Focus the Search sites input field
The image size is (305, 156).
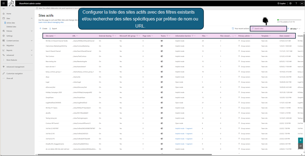click(268, 29)
